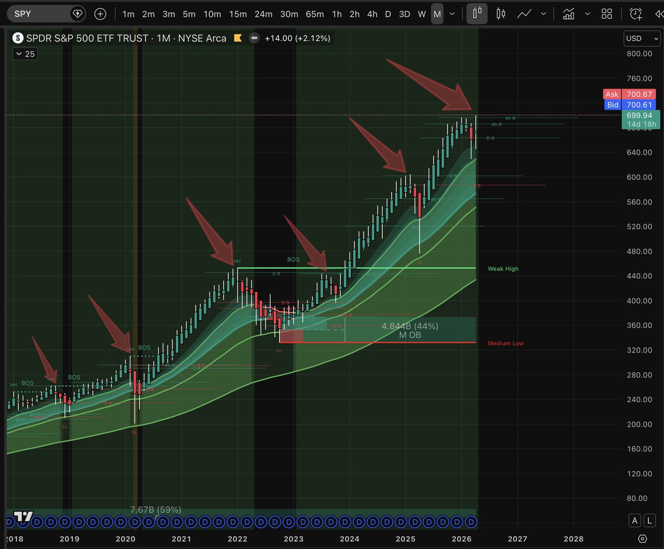Select the hollow candles chart style icon
The height and width of the screenshot is (549, 664).
tap(500, 13)
